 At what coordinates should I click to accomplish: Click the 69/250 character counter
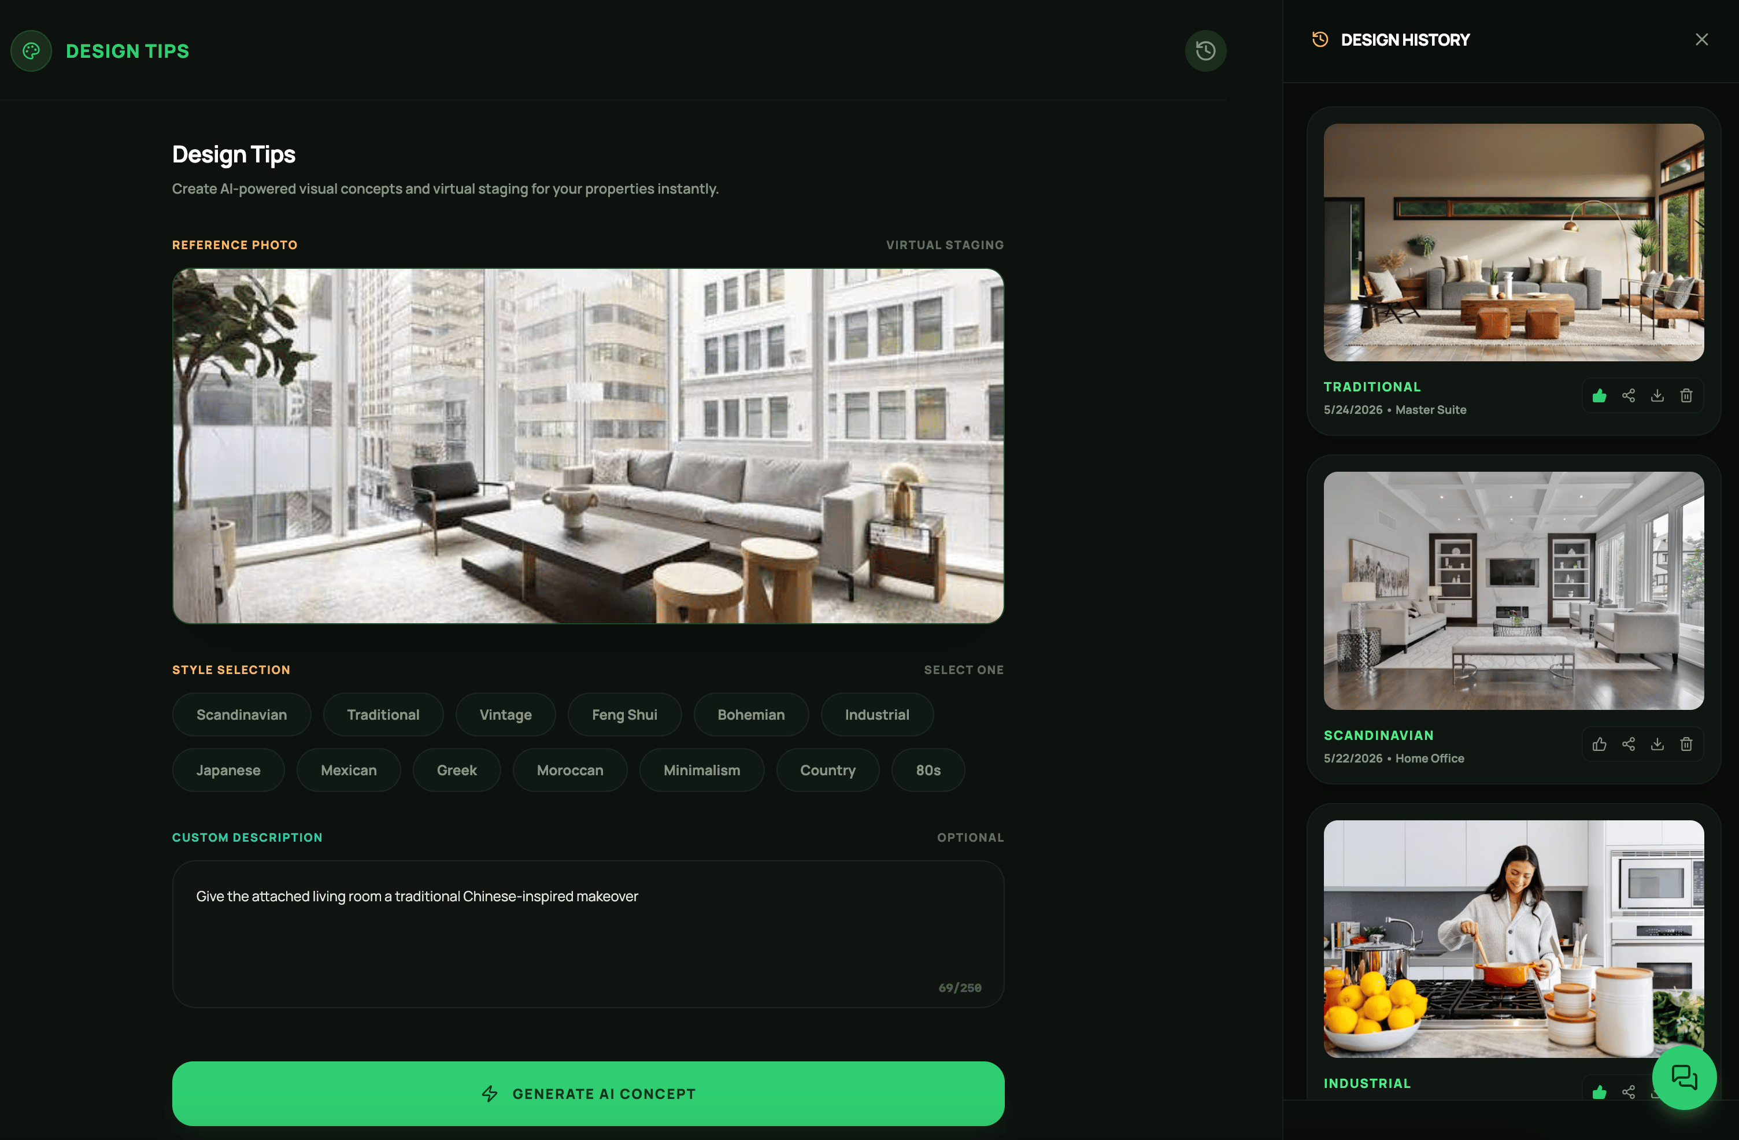pyautogui.click(x=959, y=987)
